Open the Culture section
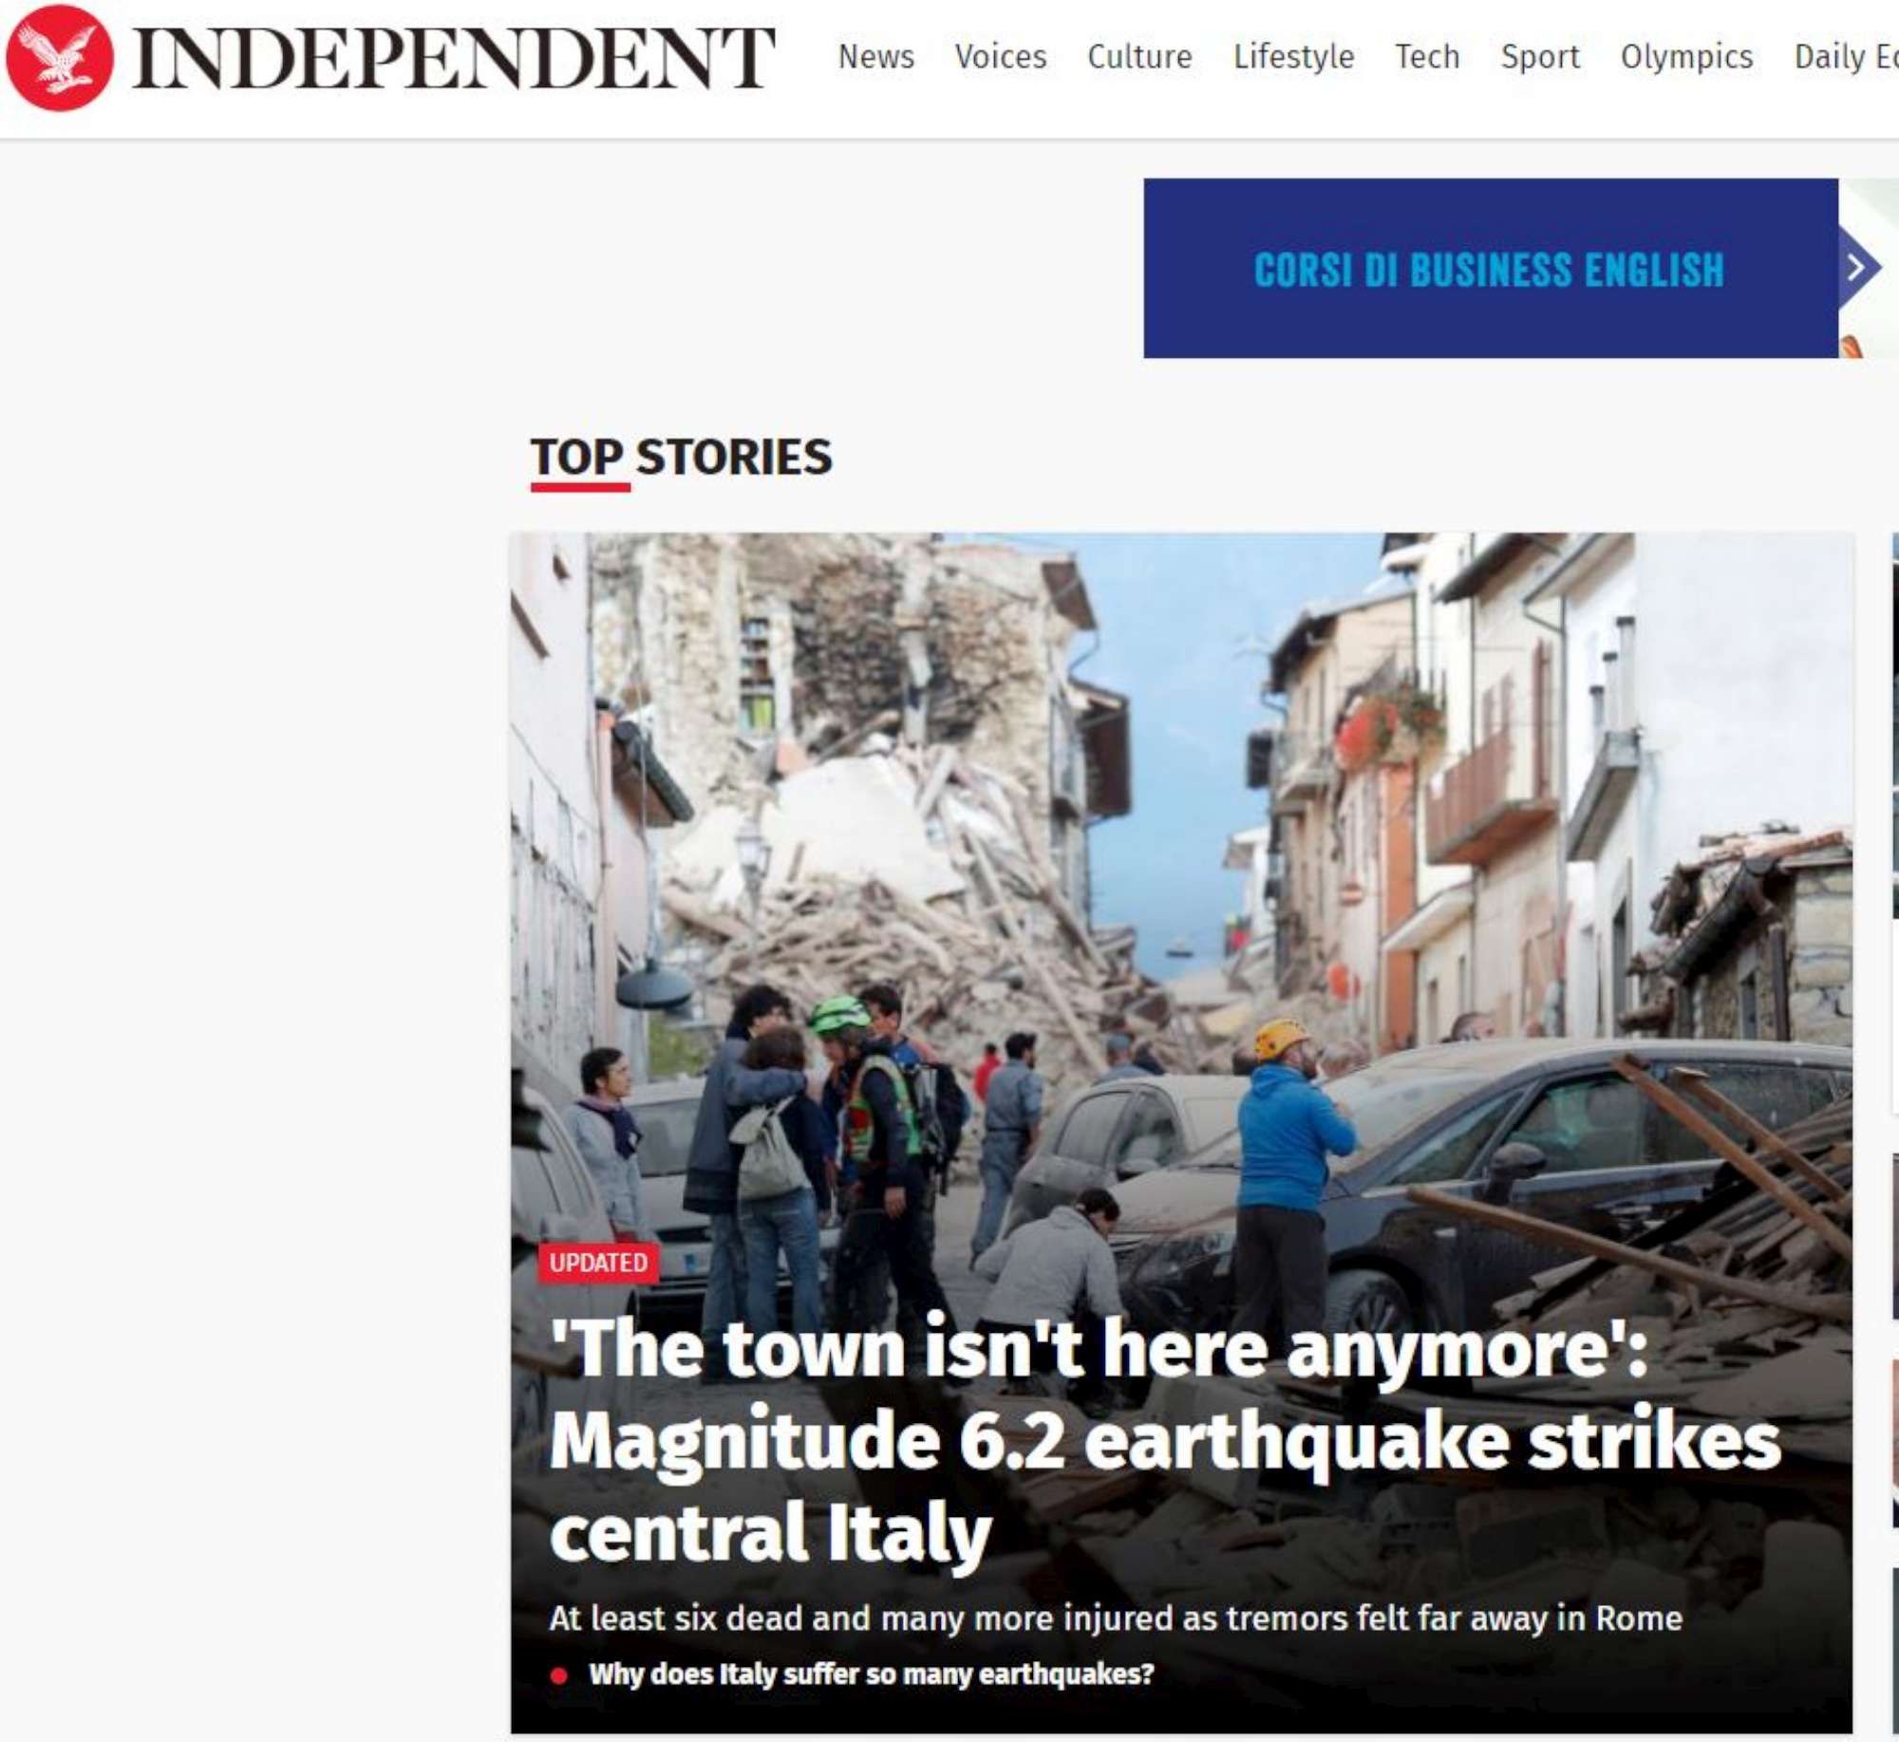Viewport: 1899px width, 1742px height. point(1139,57)
